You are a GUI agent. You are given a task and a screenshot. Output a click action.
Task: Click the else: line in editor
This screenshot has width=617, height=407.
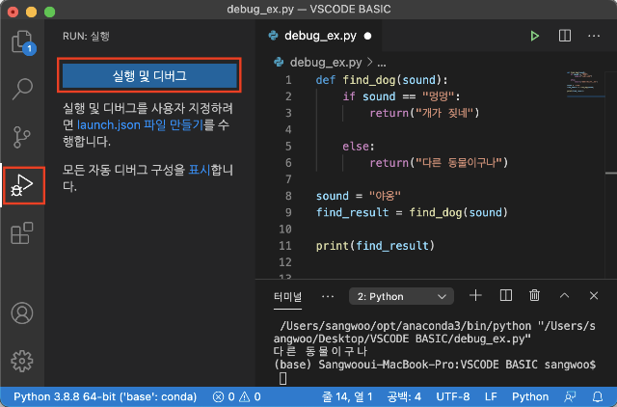358,147
